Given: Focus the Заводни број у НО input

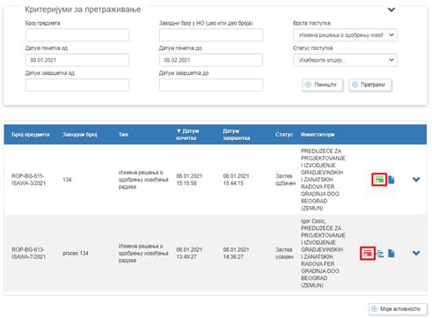Looking at the screenshot, I should 211,35.
